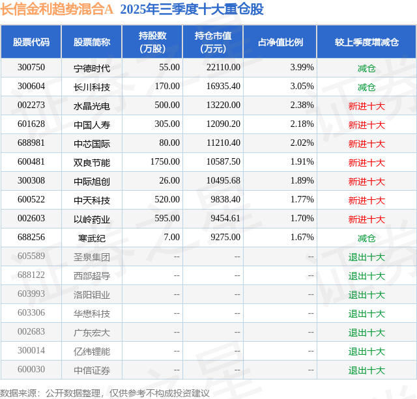Click stock code 300014
Image resolution: width=417 pixels, height=399 pixels.
point(31,350)
